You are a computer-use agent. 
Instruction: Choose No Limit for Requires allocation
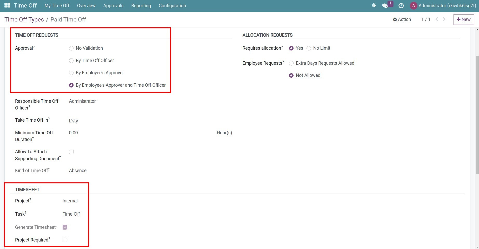click(309, 48)
